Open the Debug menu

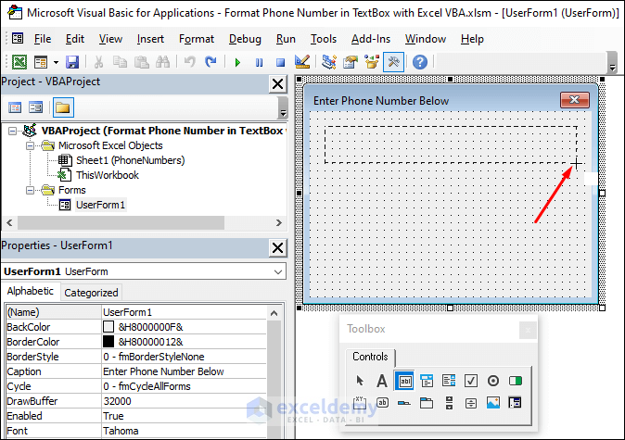click(245, 39)
